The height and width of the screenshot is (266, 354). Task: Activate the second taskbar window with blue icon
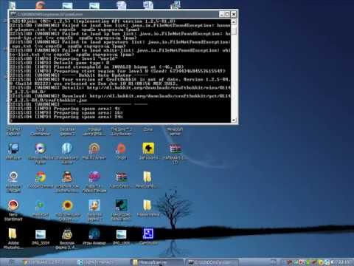pos(102,262)
